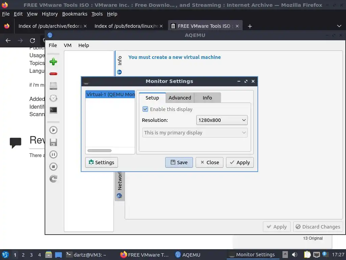The image size is (346, 260).
Task: Minimize the Monitor Settings dialog
Action: click(x=239, y=81)
